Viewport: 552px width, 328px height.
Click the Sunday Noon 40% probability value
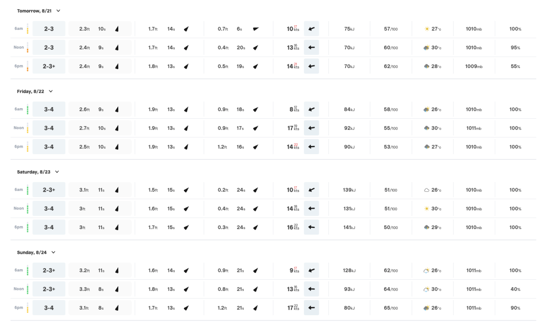click(515, 289)
